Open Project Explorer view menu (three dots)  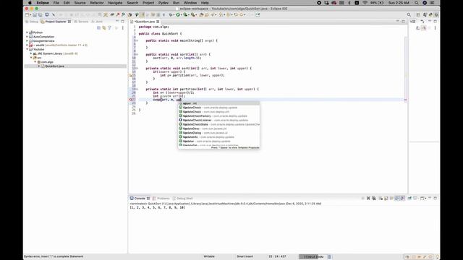123,27
